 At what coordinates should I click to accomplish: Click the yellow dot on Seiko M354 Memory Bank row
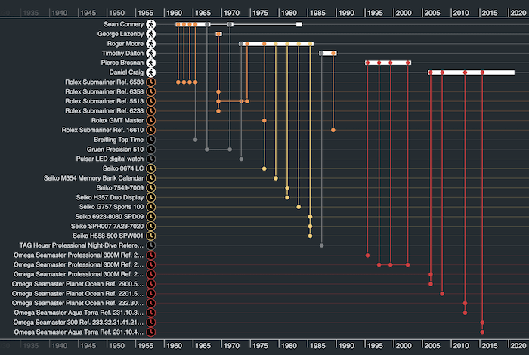[276, 178]
